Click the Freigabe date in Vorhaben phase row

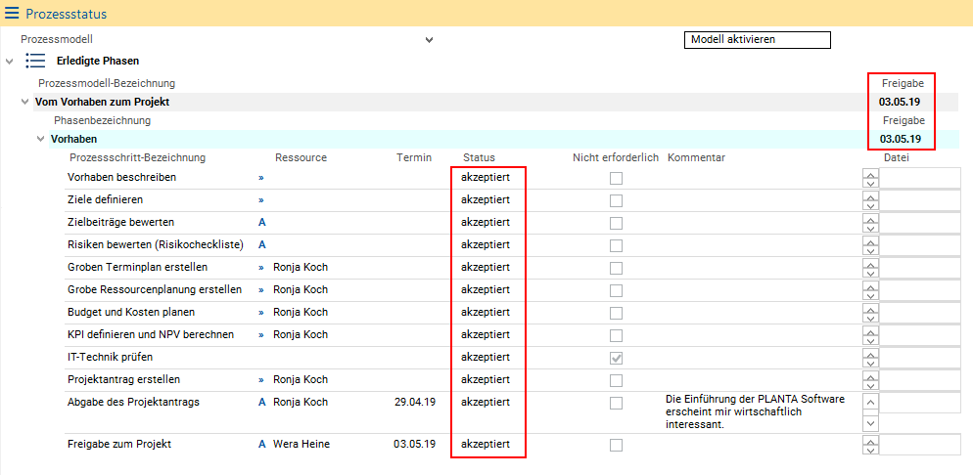click(x=901, y=139)
